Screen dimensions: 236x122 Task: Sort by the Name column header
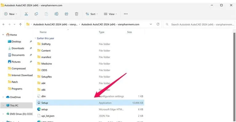43,32
